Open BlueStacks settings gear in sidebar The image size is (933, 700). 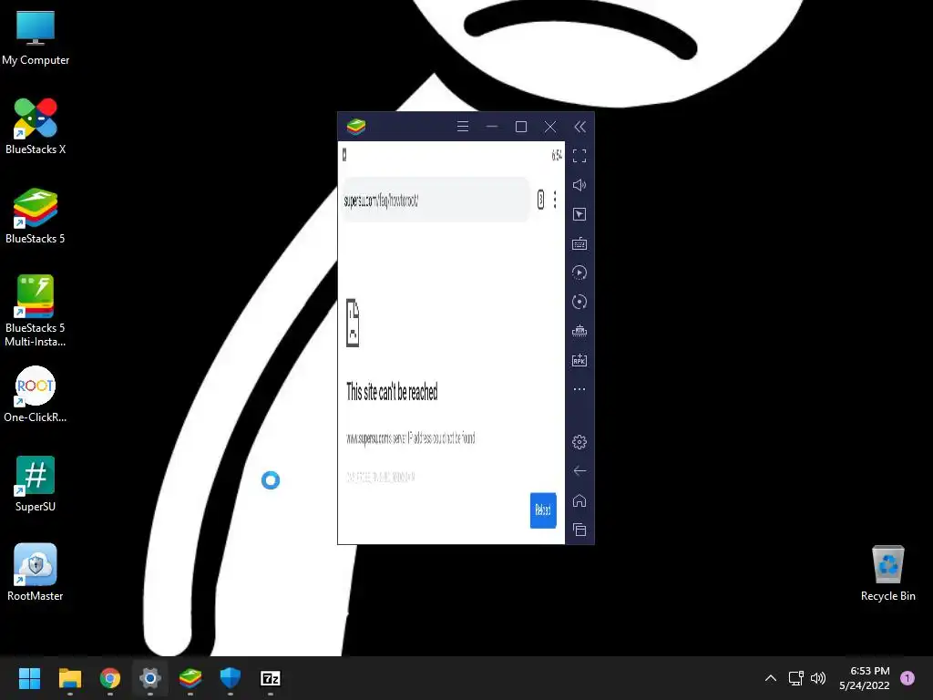(x=579, y=442)
